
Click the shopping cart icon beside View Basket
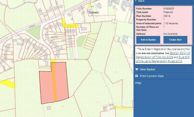point(137,69)
